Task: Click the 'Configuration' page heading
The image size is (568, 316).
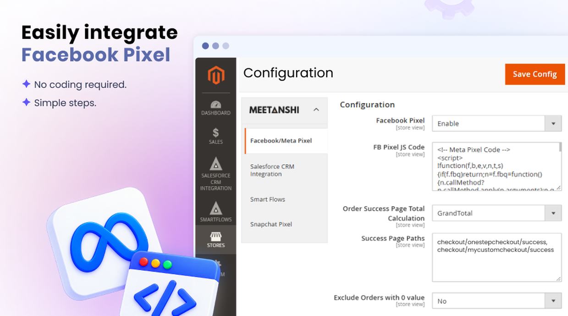Action: 288,73
